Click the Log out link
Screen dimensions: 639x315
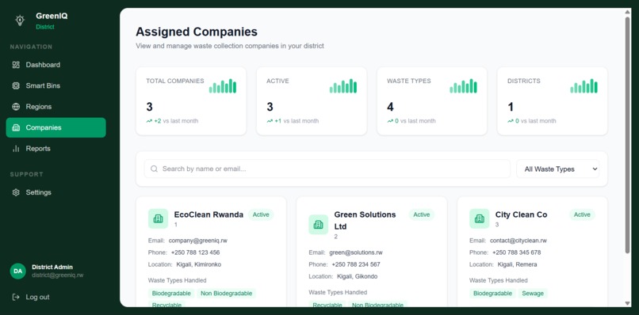[37, 297]
